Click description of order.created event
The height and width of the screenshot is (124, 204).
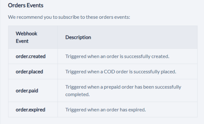click(x=117, y=56)
